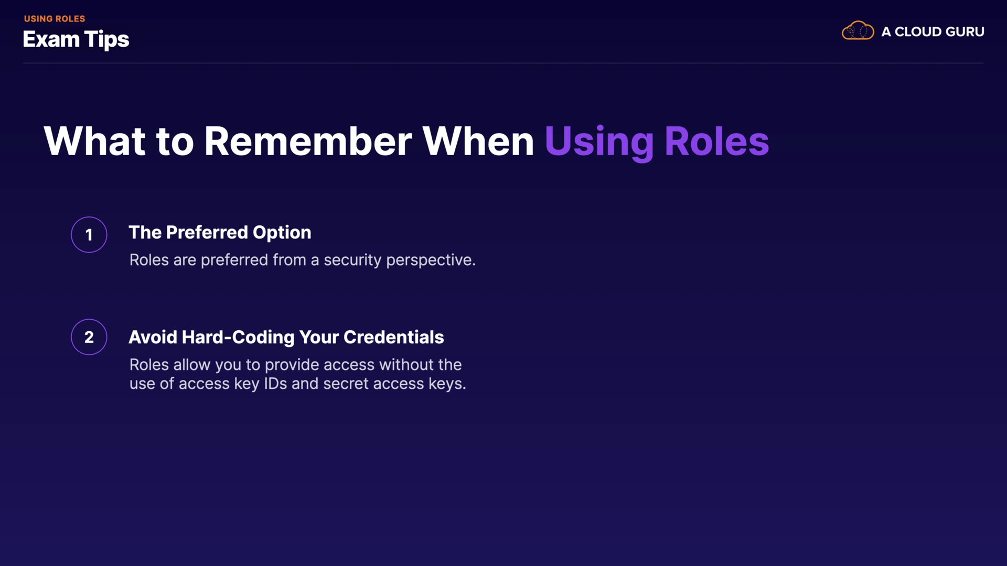
Task: Click the "A CLOUD GURU" brand text
Action: point(933,32)
